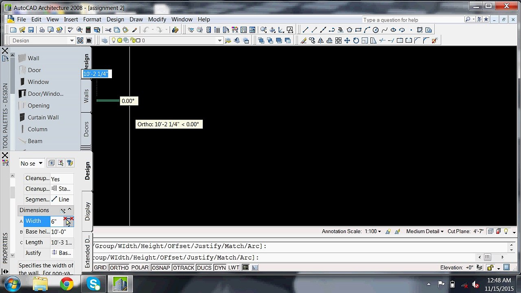Select the Array modify tool
The image size is (521, 293).
pyautogui.click(x=338, y=40)
